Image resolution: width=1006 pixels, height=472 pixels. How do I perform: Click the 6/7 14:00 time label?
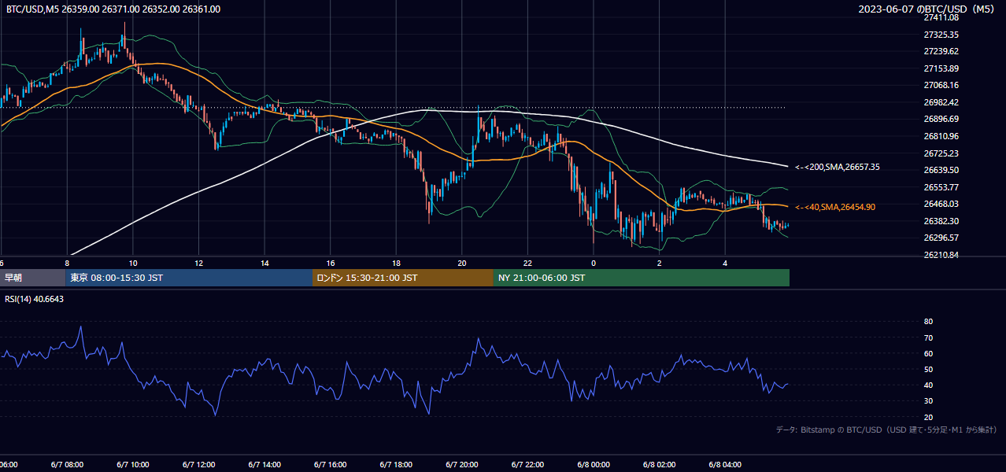point(264,465)
